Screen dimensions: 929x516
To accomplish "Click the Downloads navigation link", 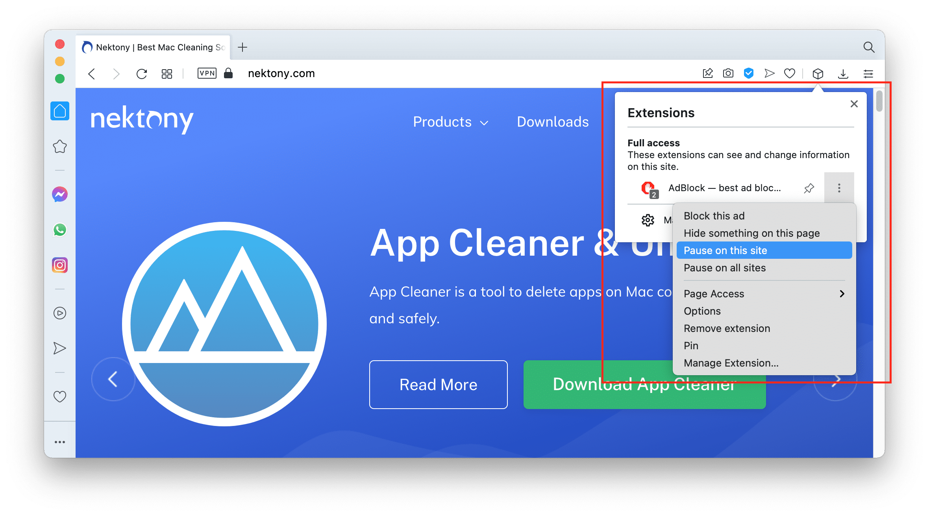I will point(551,123).
